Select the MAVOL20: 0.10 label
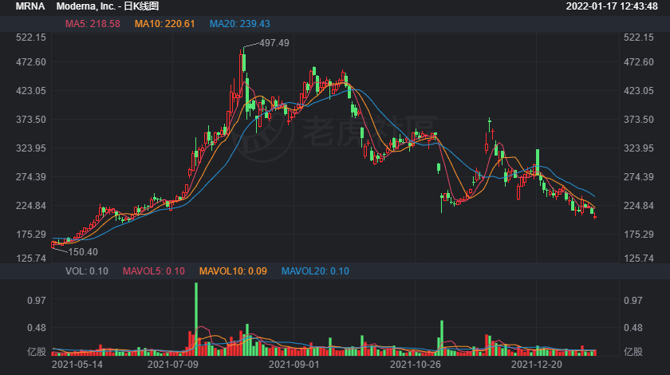The width and height of the screenshot is (670, 375). pos(315,271)
